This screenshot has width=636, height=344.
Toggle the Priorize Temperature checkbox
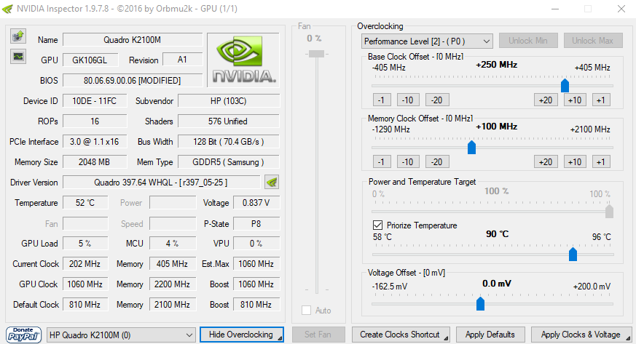click(x=377, y=225)
